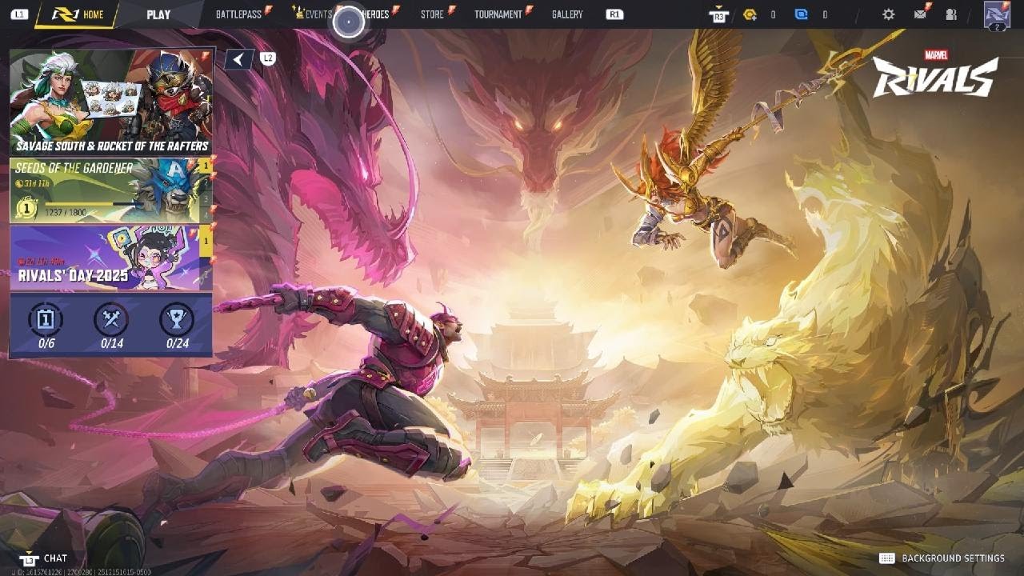Click the 31d 11h remaining timer

[x=33, y=183]
